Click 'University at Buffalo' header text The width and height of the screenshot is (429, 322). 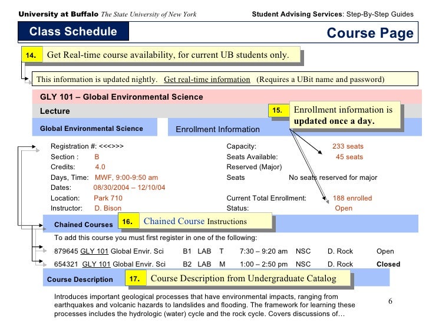pos(58,14)
